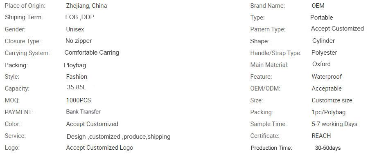Image resolution: width=370 pixels, height=155 pixels.
Task: Select the 'Portable' type value
Action: (x=321, y=18)
